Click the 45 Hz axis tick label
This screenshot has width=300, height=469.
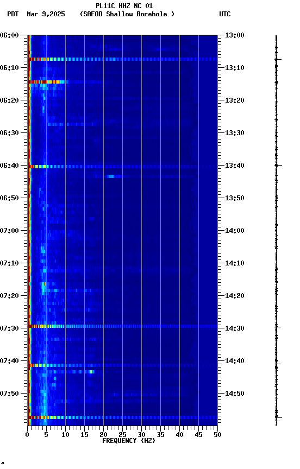(198, 435)
